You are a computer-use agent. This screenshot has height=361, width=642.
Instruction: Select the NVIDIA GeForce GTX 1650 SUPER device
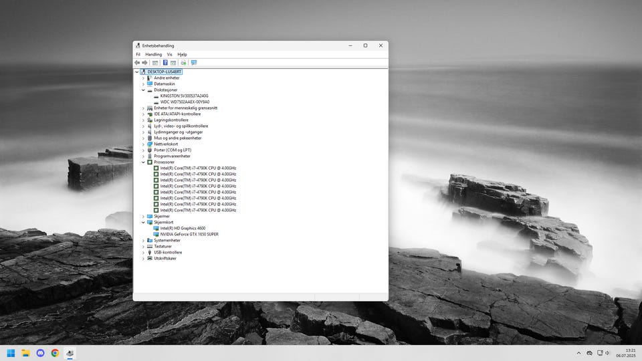[189, 235]
